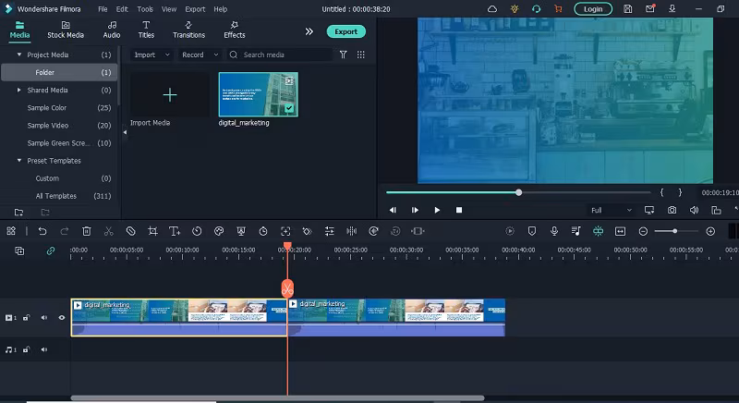Click the add track manager icon
The height and width of the screenshot is (403, 739).
(x=19, y=250)
